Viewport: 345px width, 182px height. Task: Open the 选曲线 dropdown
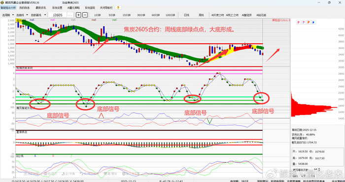pyautogui.click(x=22, y=15)
